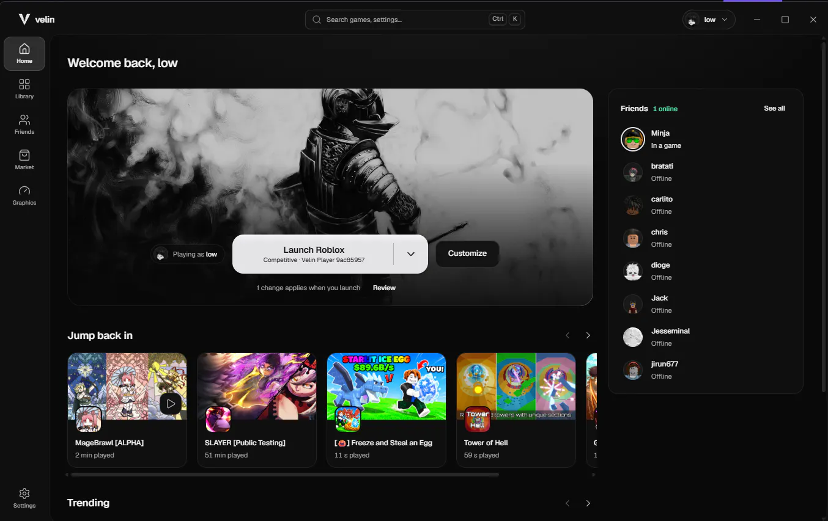Viewport: 828px width, 521px height.
Task: Click the dioge friend avatar
Action: pyautogui.click(x=633, y=271)
